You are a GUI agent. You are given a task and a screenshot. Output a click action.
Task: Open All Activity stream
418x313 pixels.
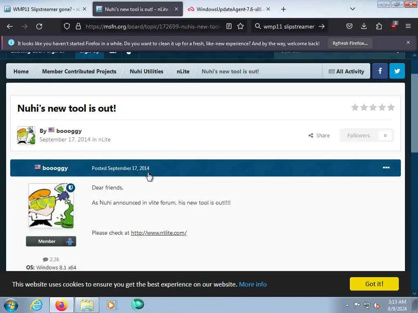pyautogui.click(x=346, y=71)
